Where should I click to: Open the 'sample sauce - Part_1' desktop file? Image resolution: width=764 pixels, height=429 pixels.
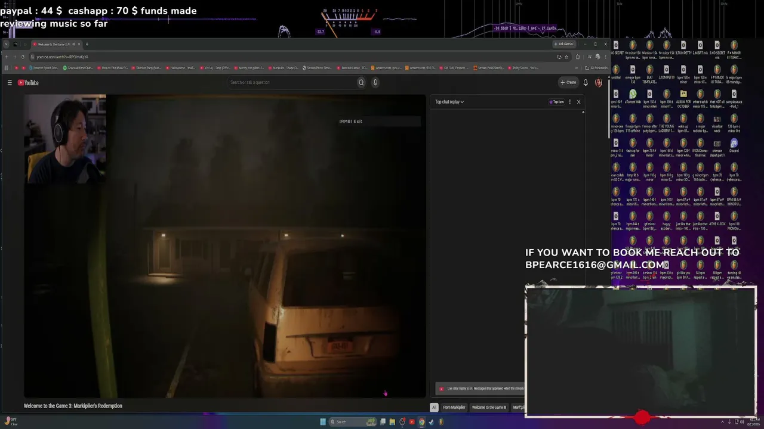point(734,97)
